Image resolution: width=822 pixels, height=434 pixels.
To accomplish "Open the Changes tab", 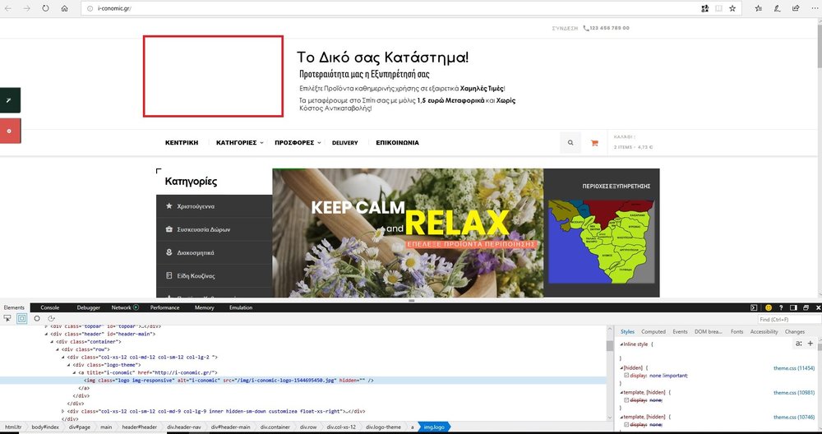I will 794,332.
